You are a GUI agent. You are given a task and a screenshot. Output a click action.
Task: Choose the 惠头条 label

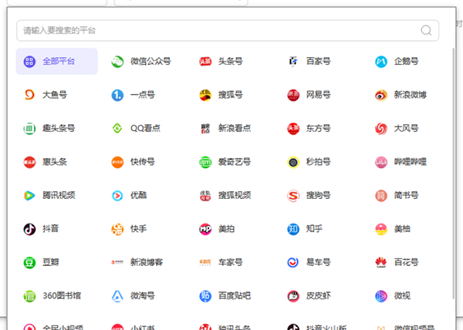[x=55, y=162]
